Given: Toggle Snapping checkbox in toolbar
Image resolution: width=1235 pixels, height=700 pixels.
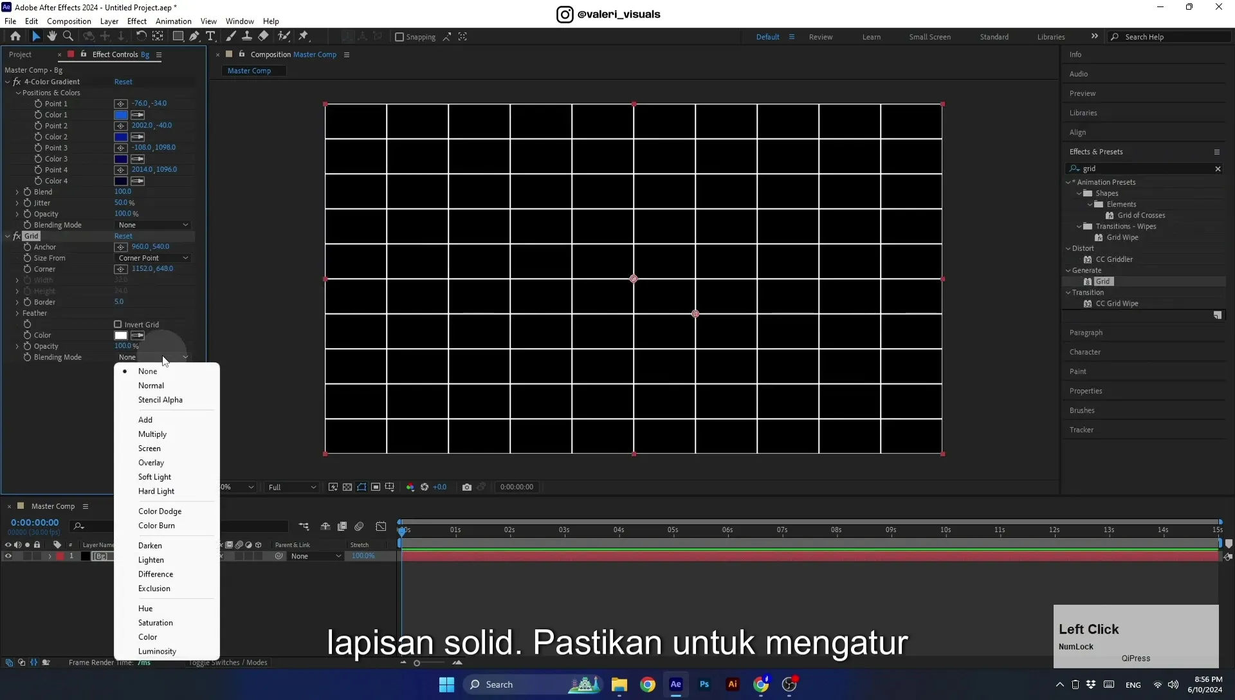Looking at the screenshot, I should pyautogui.click(x=399, y=37).
